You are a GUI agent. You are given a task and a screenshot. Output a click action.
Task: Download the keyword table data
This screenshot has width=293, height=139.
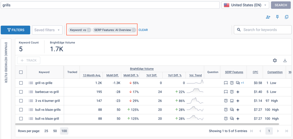click(x=285, y=60)
